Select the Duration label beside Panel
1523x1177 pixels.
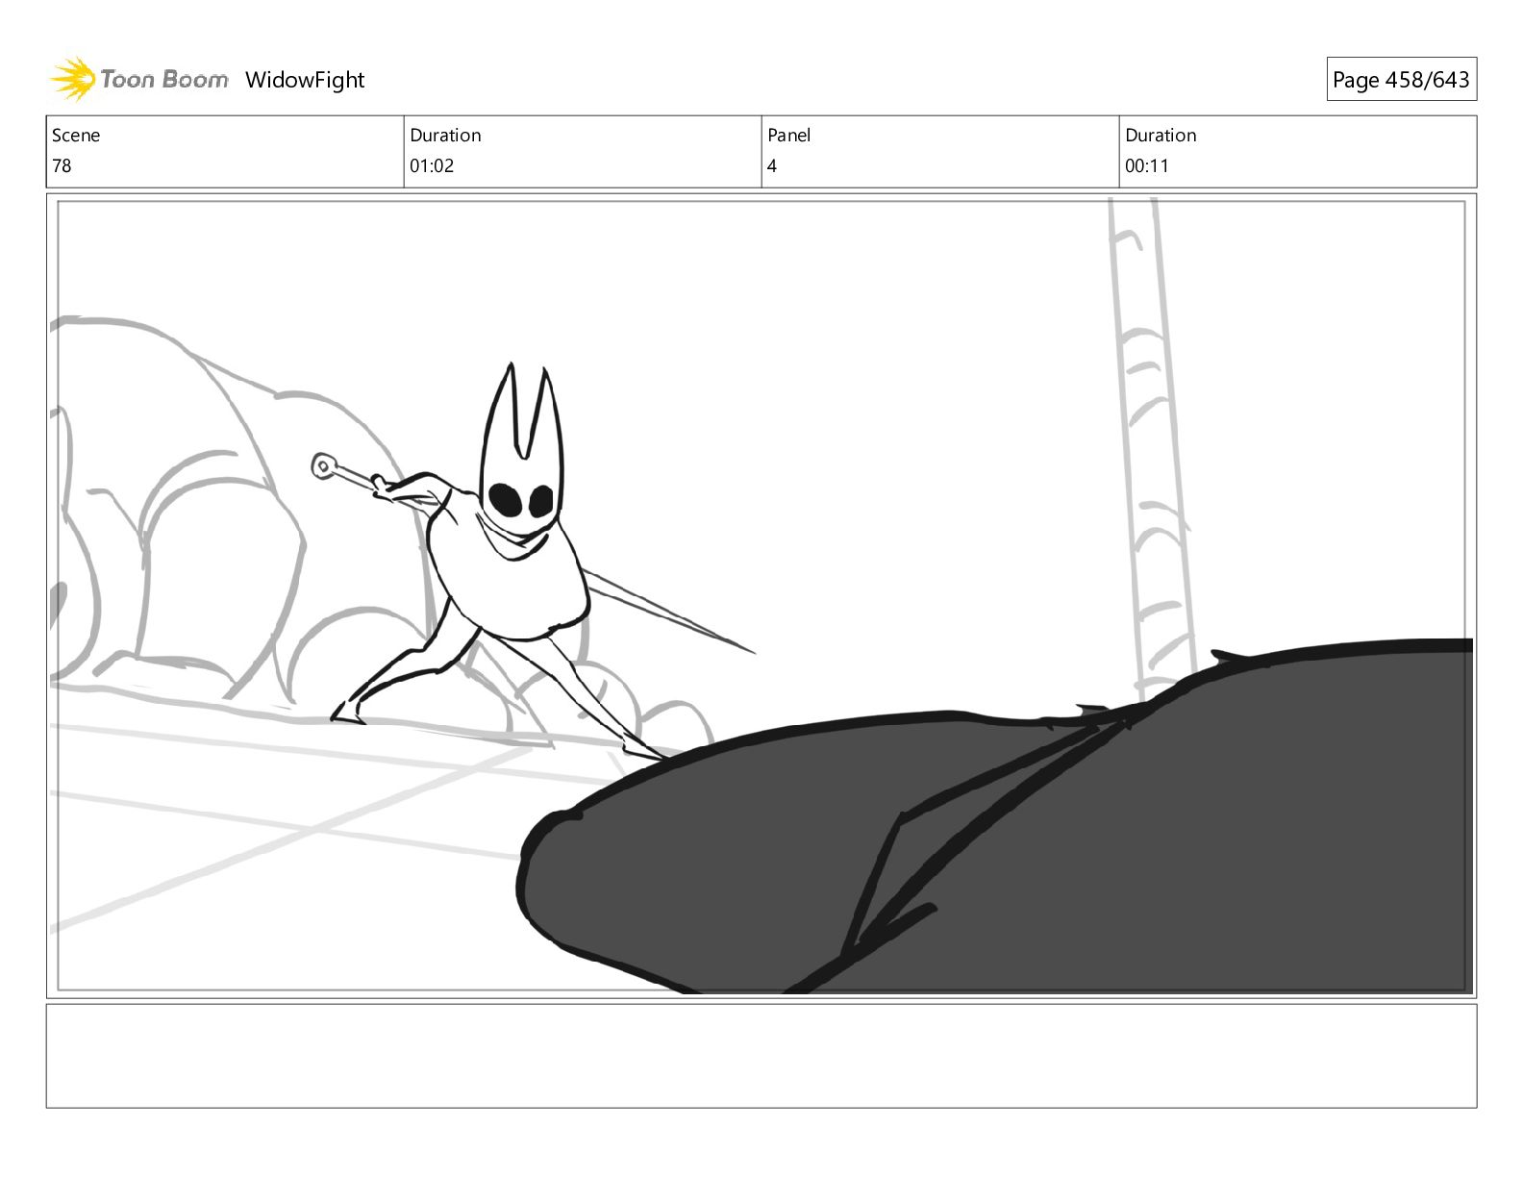tap(1161, 136)
